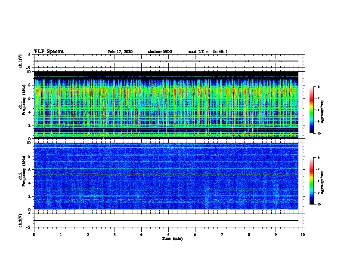This screenshot has width=341, height=263.
Task: Select the date text "Feb. 17, 2020"
Action: [120, 52]
